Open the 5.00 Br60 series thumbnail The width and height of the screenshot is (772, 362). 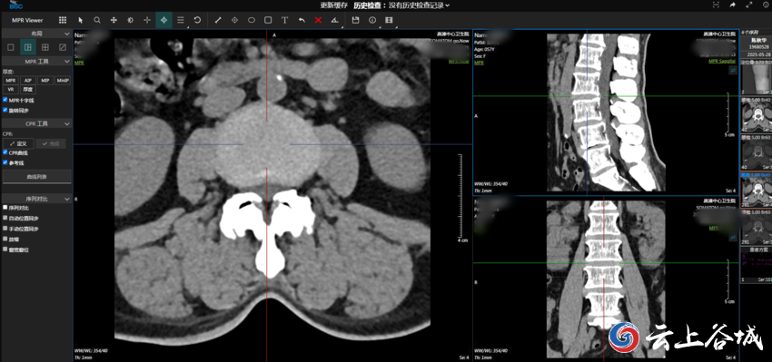click(x=756, y=153)
